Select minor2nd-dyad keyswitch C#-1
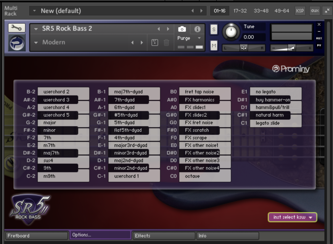 (x=128, y=168)
